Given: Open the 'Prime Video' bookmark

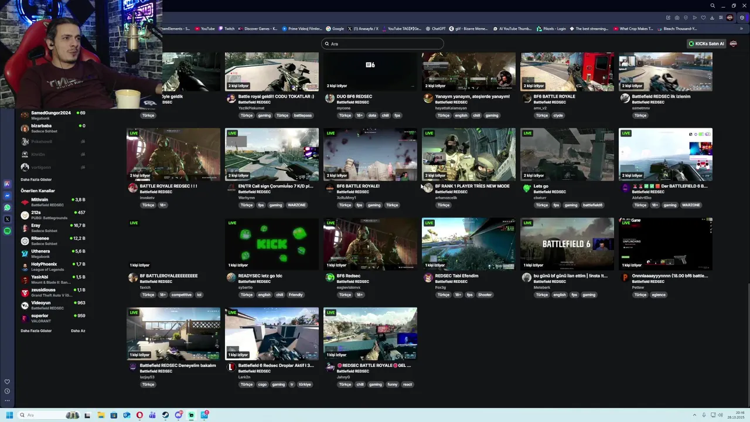Looking at the screenshot, I should point(302,28).
